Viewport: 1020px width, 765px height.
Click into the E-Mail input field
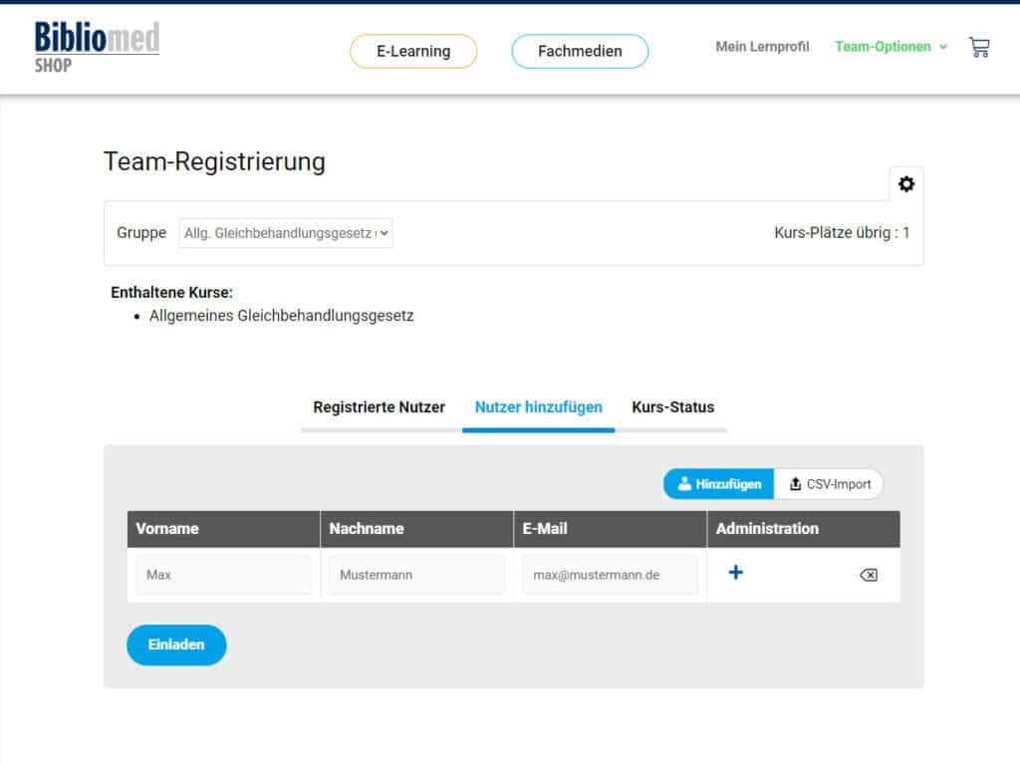pos(610,575)
